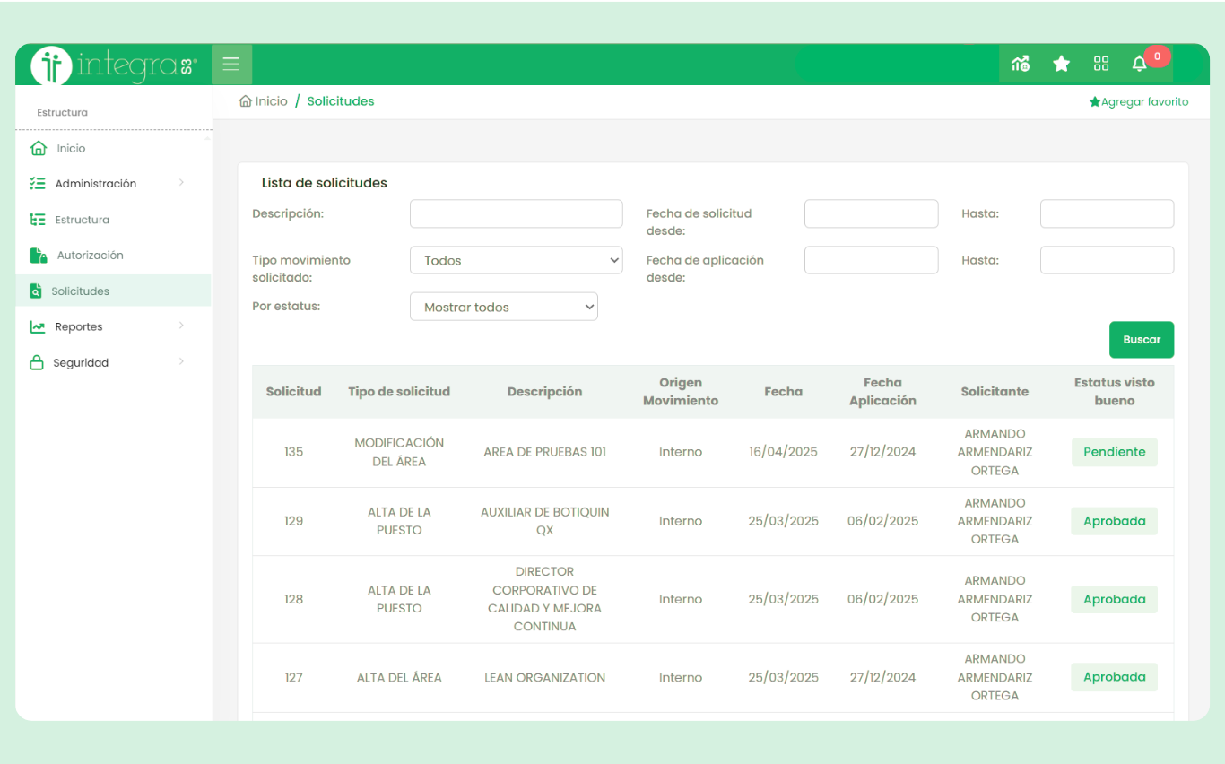Open the Por estatus dropdown
The image size is (1225, 764).
click(504, 307)
